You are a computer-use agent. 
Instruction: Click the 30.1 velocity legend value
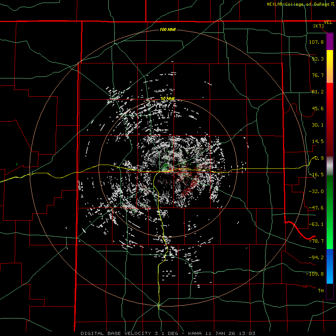click(x=318, y=125)
